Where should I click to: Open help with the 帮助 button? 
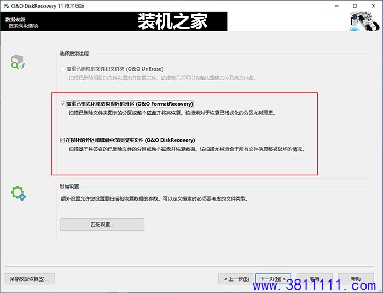point(356,279)
